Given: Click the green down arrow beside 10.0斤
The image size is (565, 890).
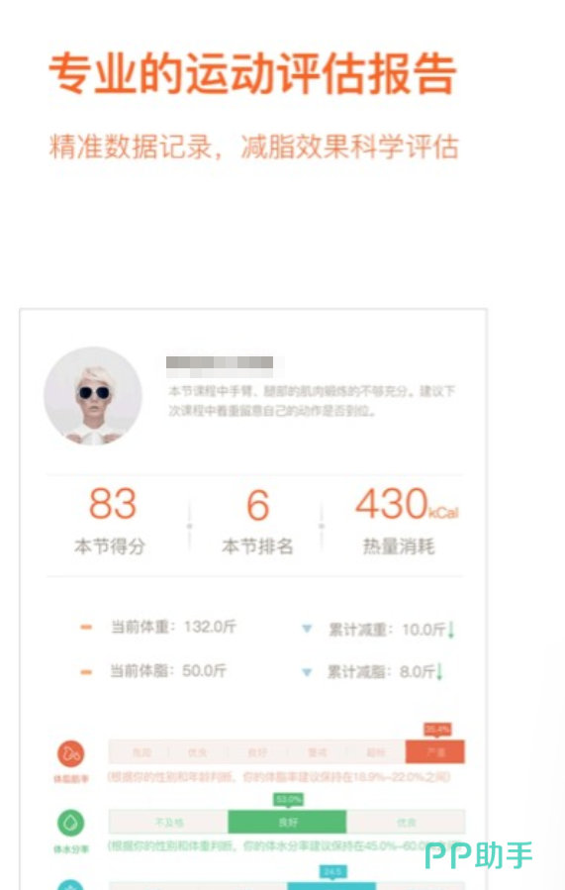Looking at the screenshot, I should click(x=451, y=630).
